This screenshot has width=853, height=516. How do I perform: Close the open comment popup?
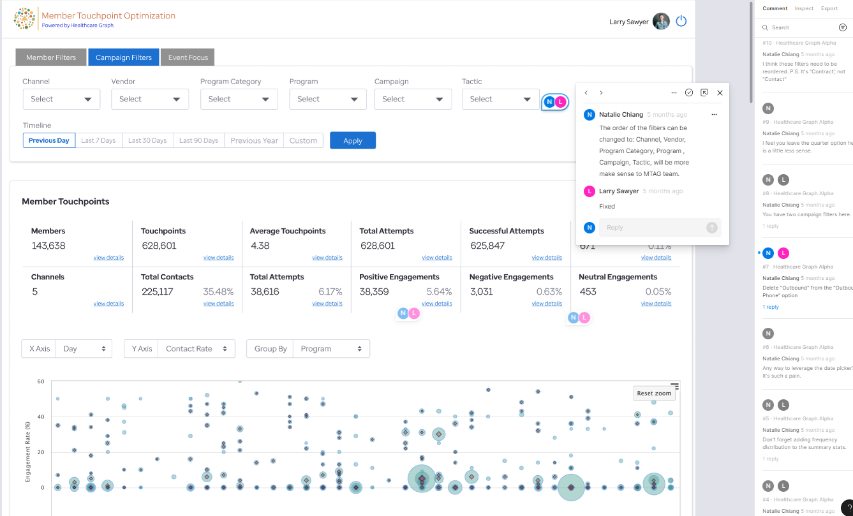[x=720, y=93]
